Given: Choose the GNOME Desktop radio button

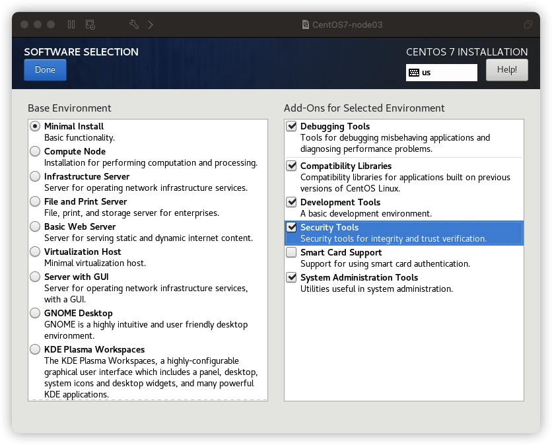Looking at the screenshot, I should 35,313.
